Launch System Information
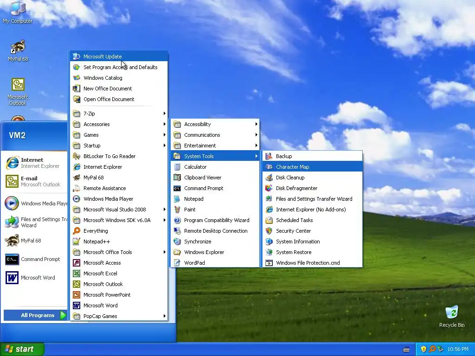 (x=312, y=242)
